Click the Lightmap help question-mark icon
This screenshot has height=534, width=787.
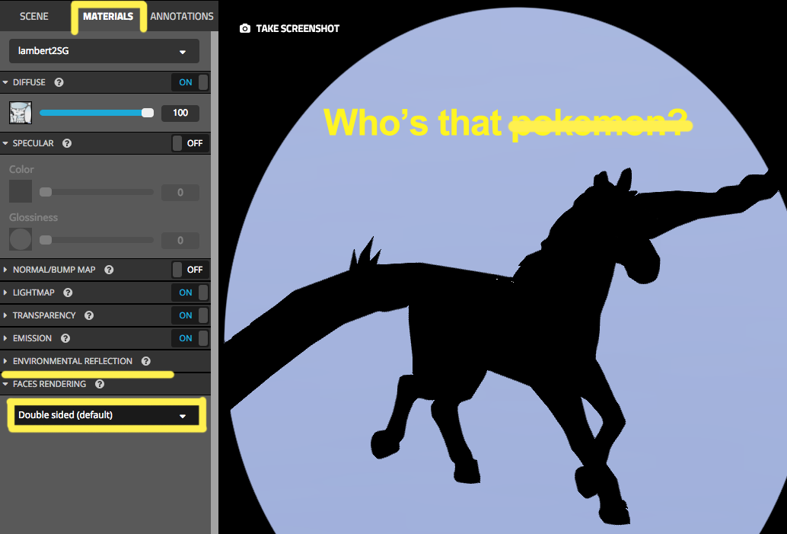tap(69, 293)
